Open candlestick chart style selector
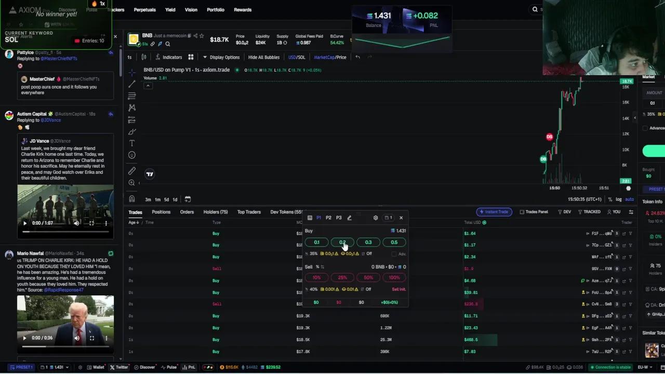Screen dimensions: 665x374 tap(144, 57)
